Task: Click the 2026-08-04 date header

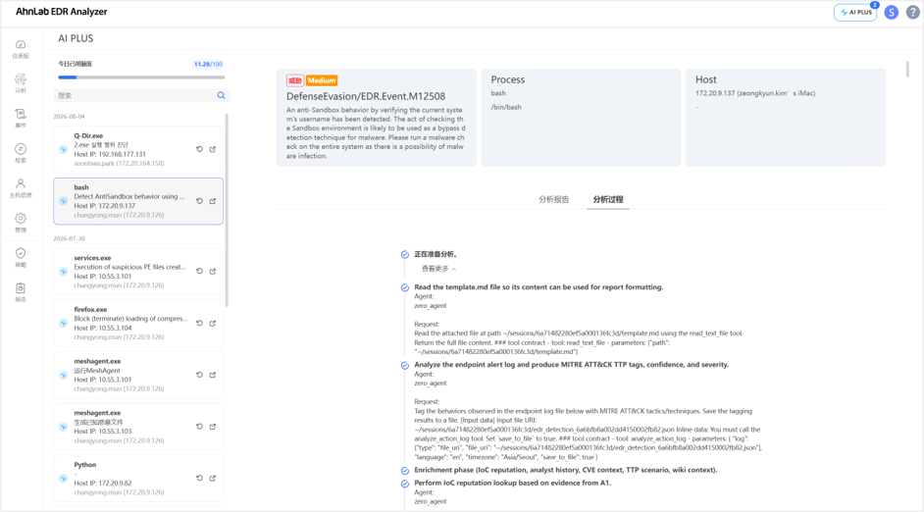Action: coord(69,117)
